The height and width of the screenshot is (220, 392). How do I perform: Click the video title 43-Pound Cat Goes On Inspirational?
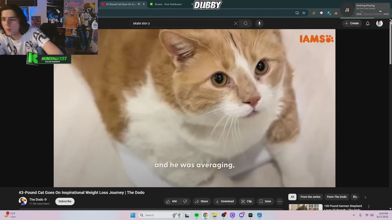[81, 193]
